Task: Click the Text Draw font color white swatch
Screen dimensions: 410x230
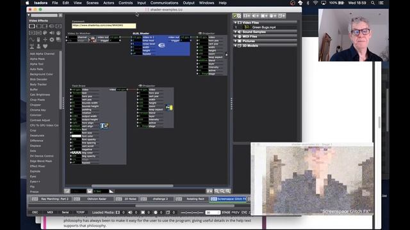Action: pyautogui.click(x=76, y=136)
